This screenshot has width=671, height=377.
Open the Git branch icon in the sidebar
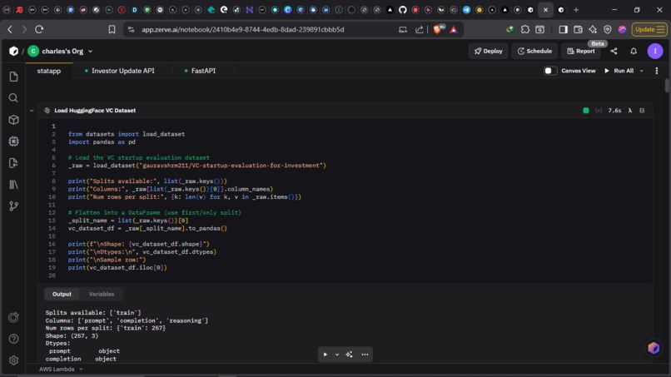[13, 206]
